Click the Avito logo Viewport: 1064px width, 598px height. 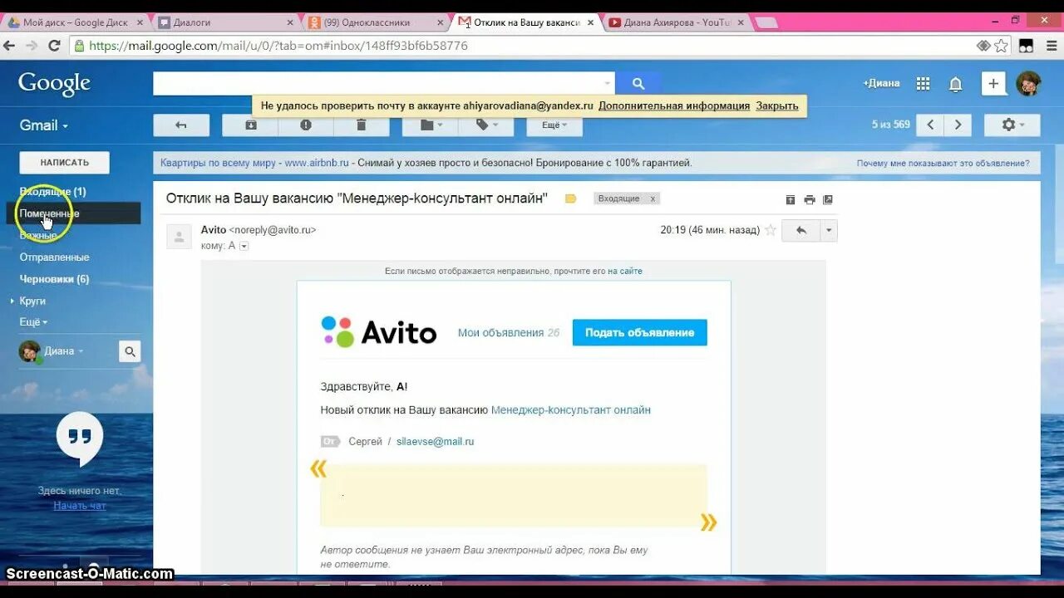(379, 332)
